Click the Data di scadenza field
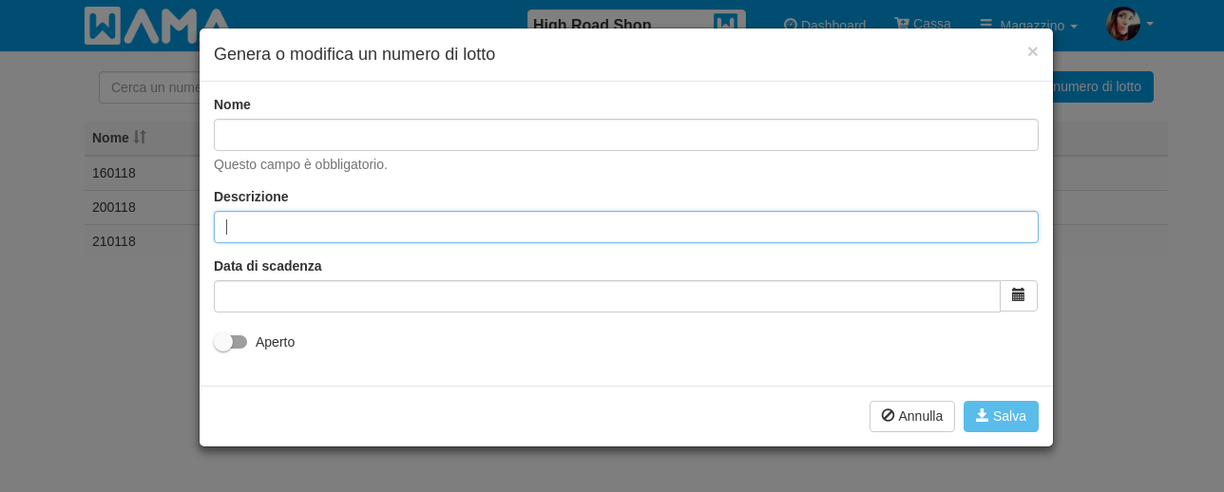 point(607,296)
